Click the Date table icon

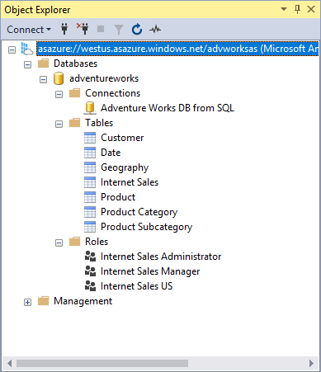coord(90,153)
